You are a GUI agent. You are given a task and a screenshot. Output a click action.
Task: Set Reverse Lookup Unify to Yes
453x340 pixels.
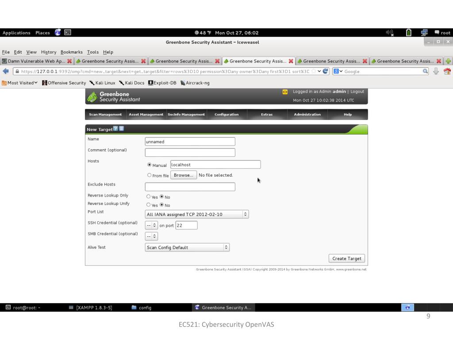(149, 205)
